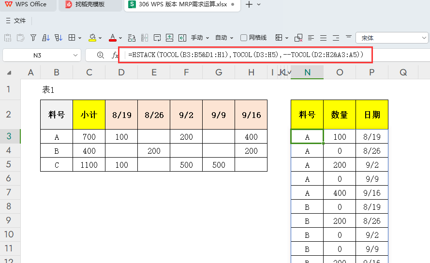Click the paste format clipboard icon
430x263 pixels.
point(21,38)
